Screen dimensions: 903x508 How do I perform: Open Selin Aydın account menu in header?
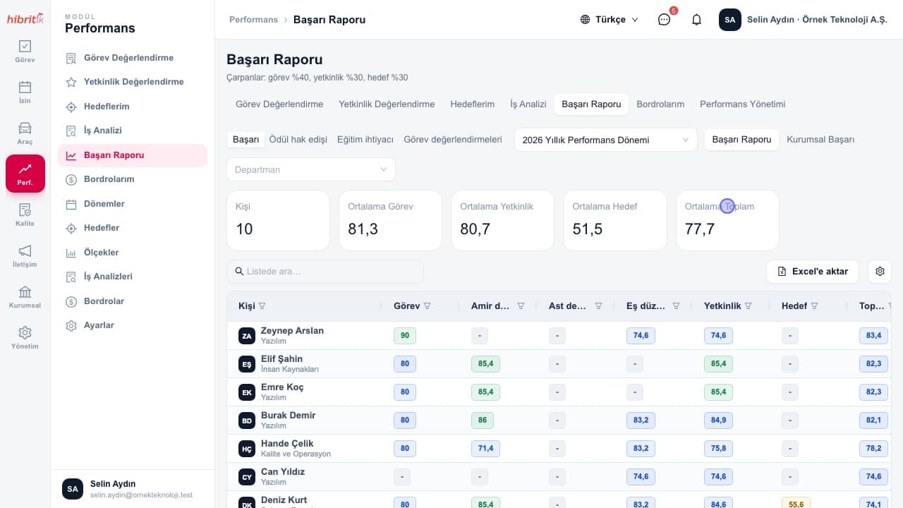tap(803, 20)
